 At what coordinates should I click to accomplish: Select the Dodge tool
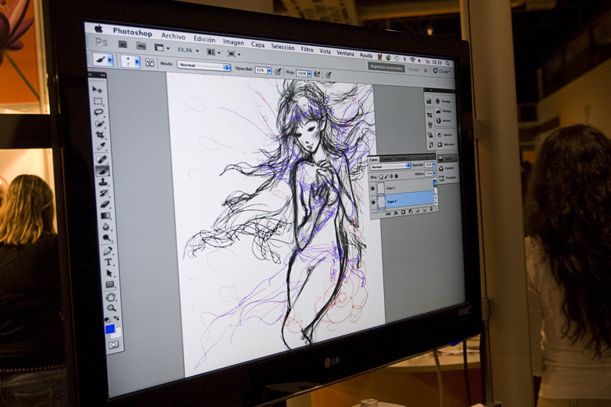point(108,238)
